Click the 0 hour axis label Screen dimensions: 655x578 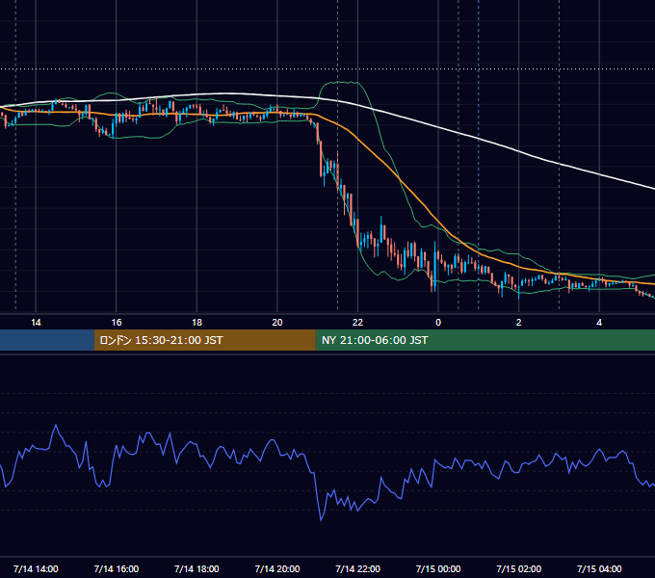pyautogui.click(x=438, y=323)
